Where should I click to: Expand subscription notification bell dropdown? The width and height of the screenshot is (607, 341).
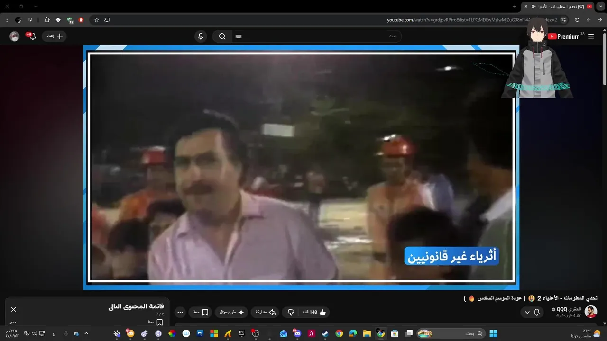click(x=532, y=312)
